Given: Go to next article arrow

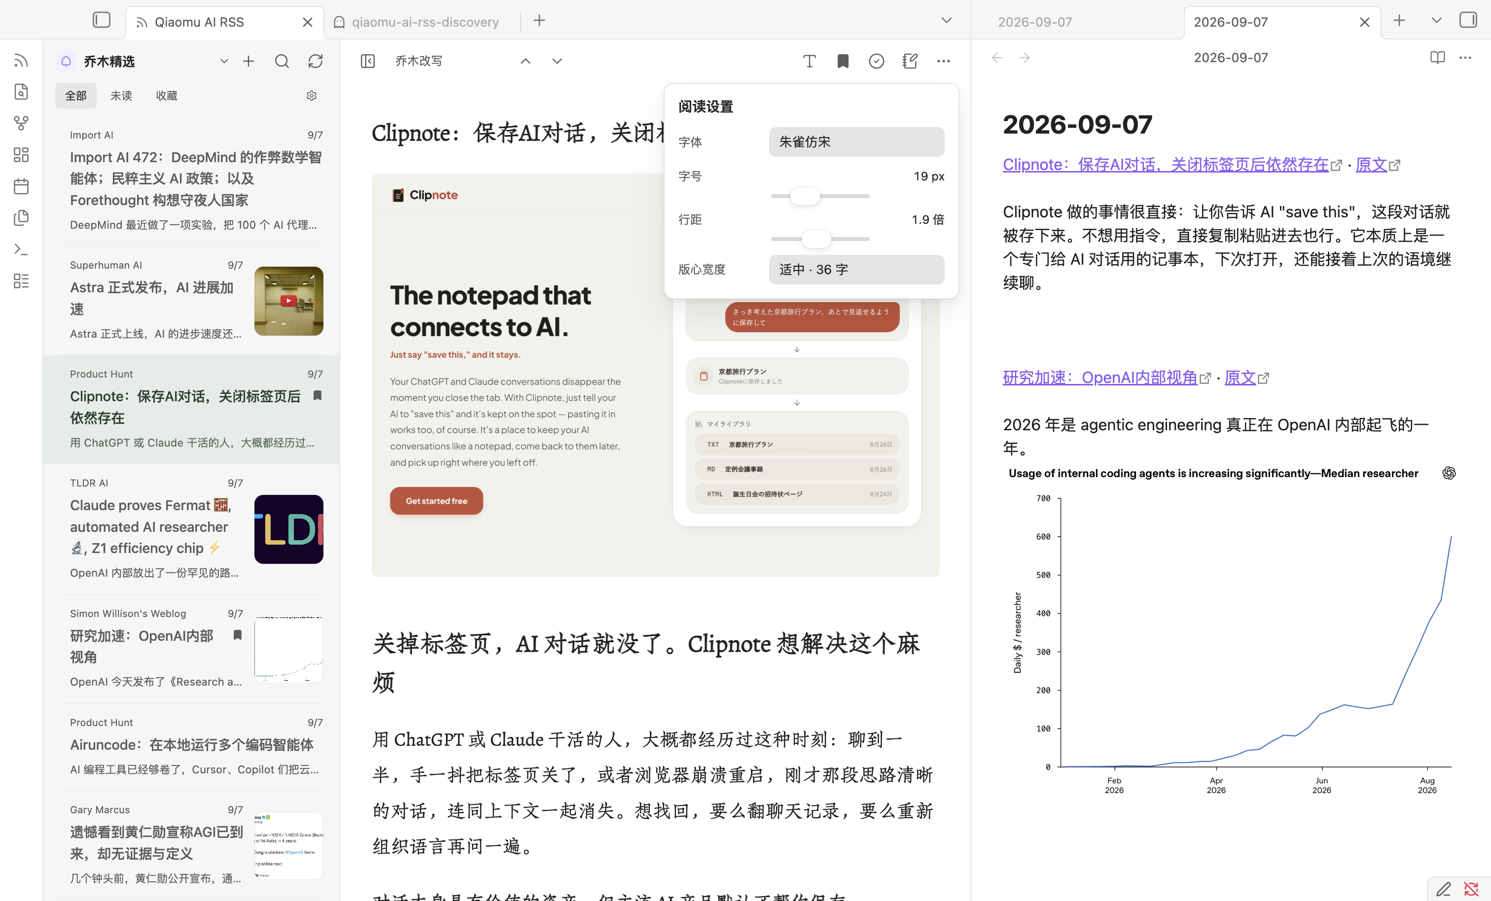Looking at the screenshot, I should click(x=557, y=61).
